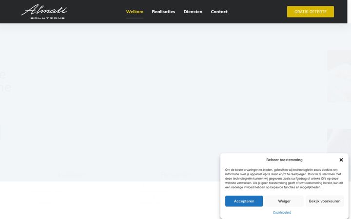351x219 pixels.
Task: Open the Diensten menu item
Action: point(193,12)
